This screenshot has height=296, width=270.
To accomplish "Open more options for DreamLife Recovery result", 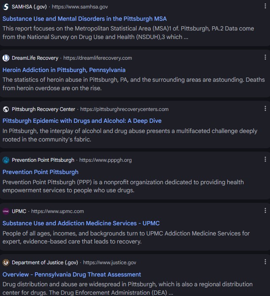I will pos(265,57).
